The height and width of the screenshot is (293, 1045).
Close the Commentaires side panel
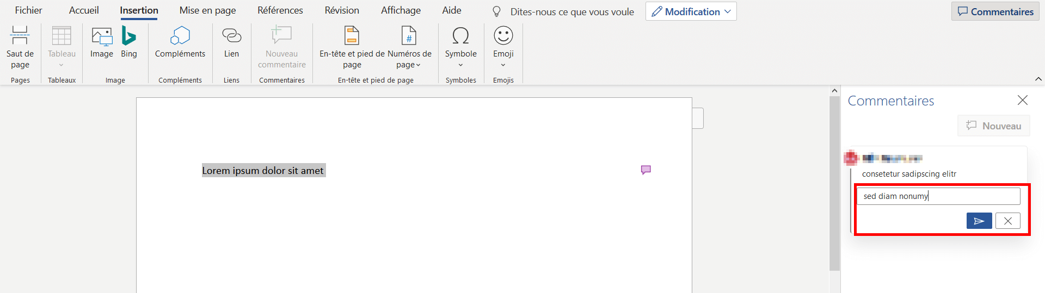pyautogui.click(x=1023, y=100)
